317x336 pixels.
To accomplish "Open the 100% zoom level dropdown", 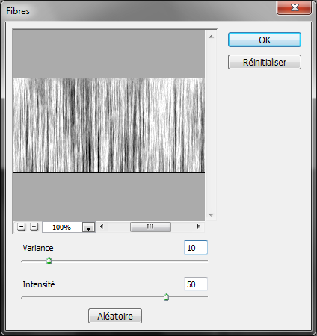I will [x=89, y=227].
